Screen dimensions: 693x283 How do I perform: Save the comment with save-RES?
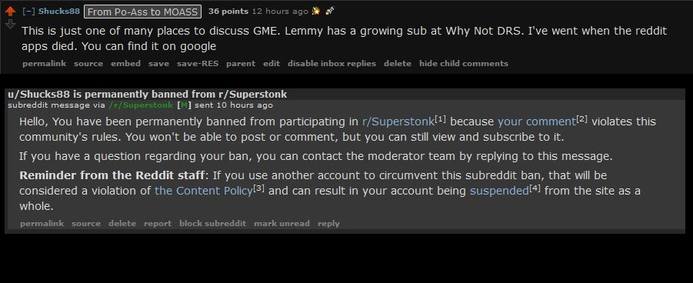point(198,64)
